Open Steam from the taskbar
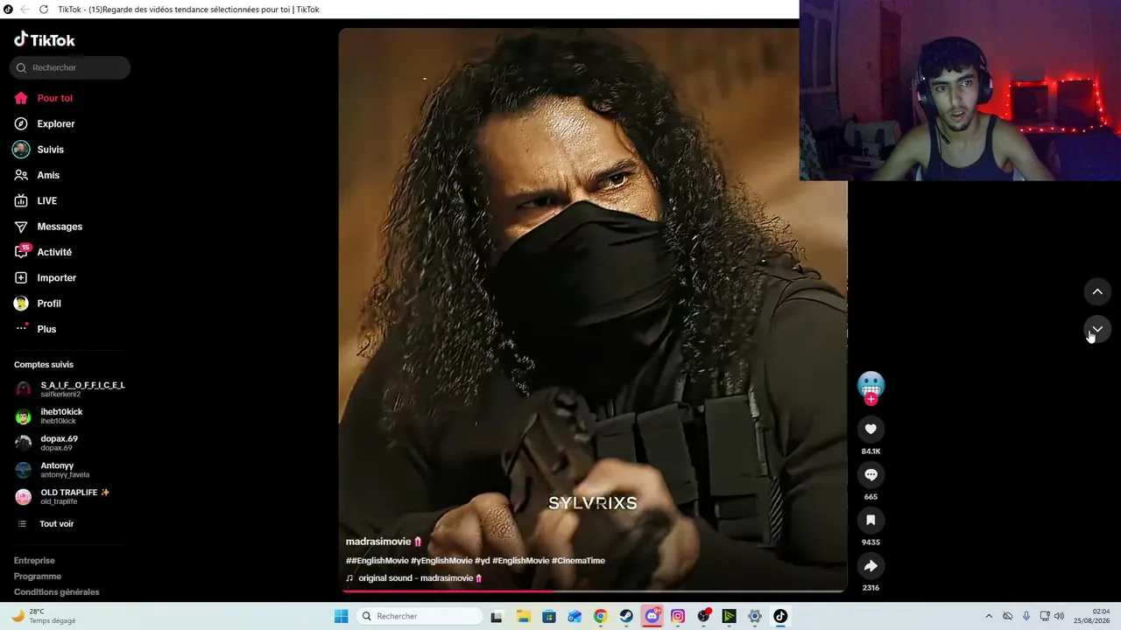 click(x=626, y=616)
